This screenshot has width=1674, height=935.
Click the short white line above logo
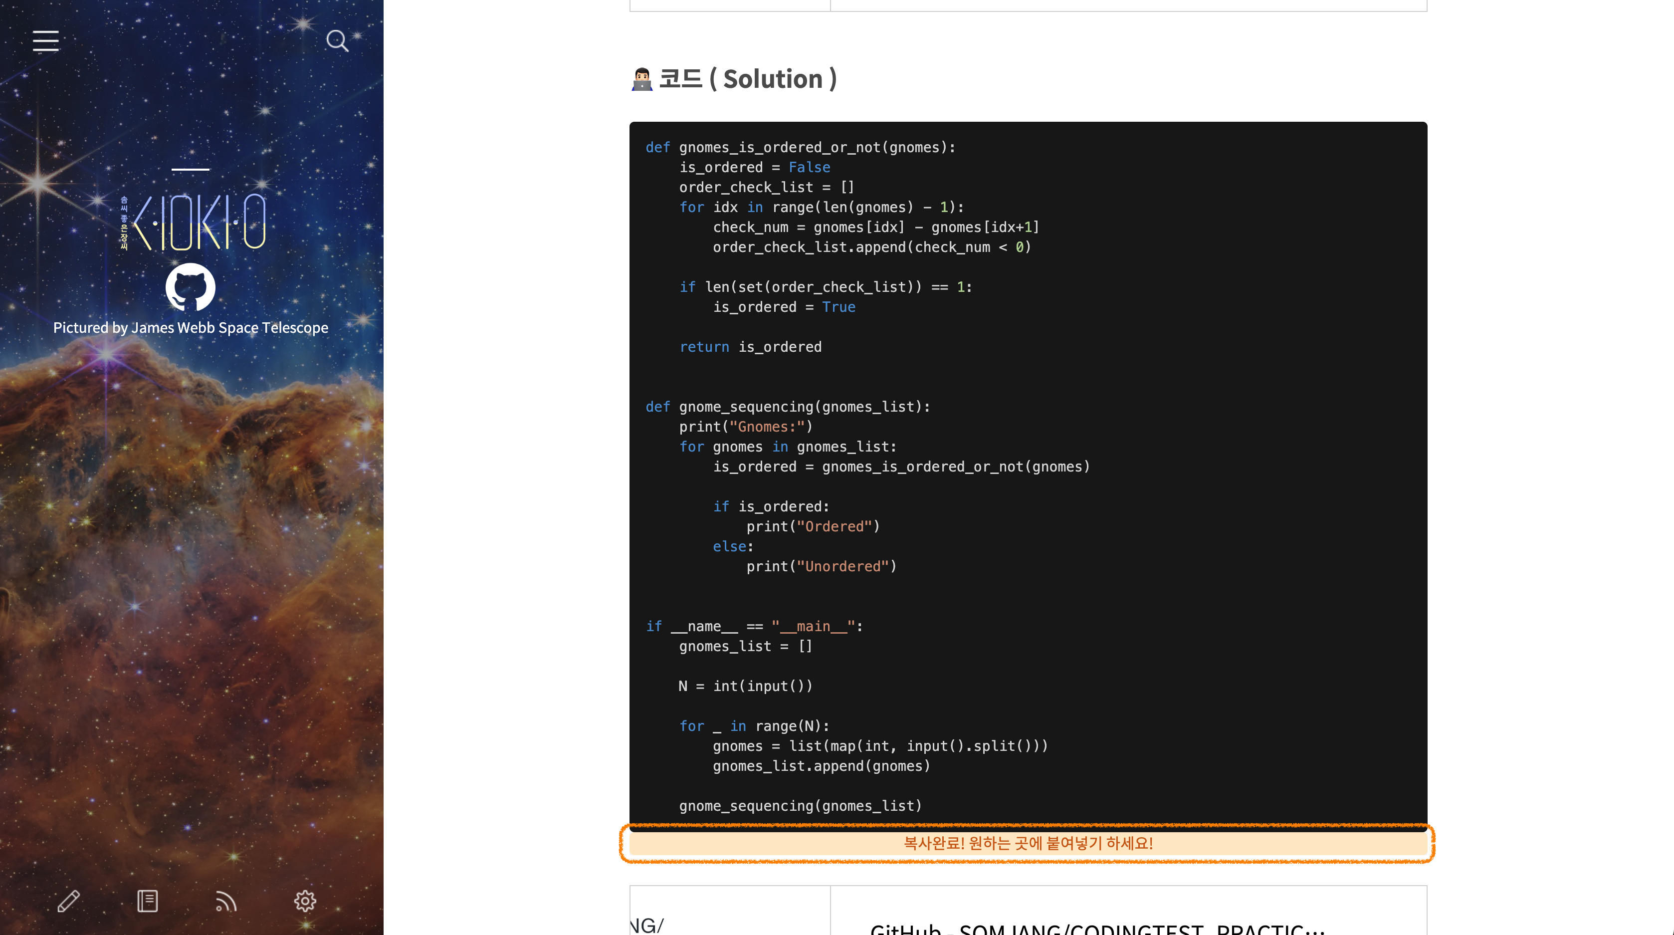pyautogui.click(x=191, y=169)
